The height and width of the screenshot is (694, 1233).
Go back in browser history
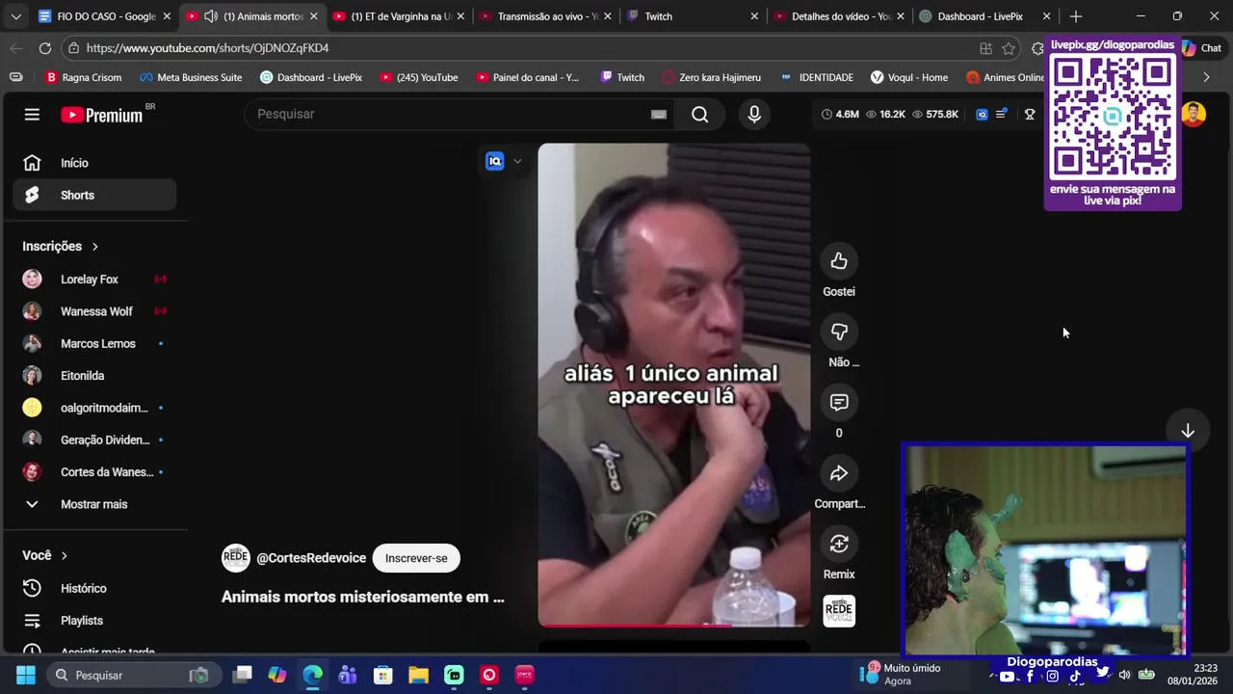tap(16, 48)
